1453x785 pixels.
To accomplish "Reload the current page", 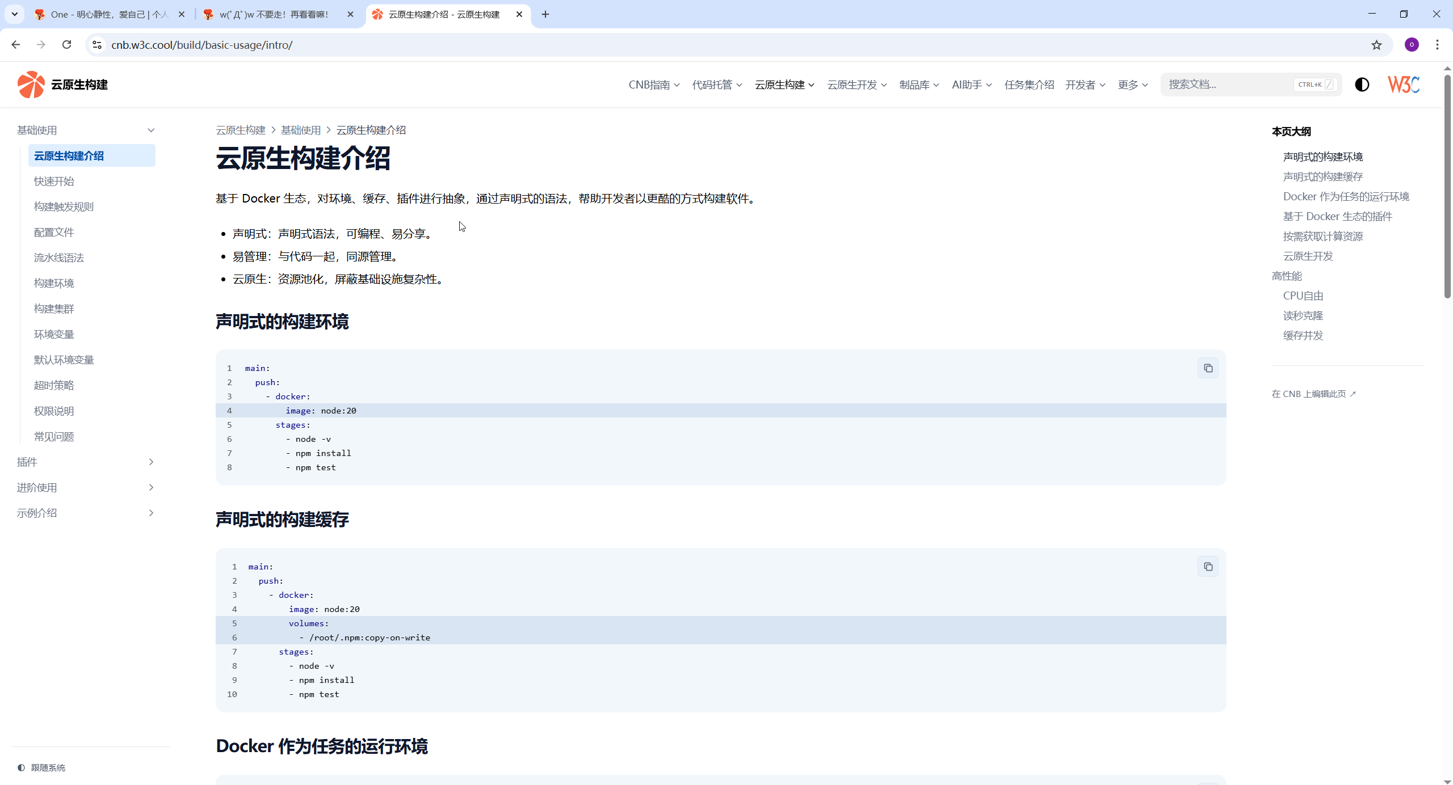I will [x=67, y=45].
